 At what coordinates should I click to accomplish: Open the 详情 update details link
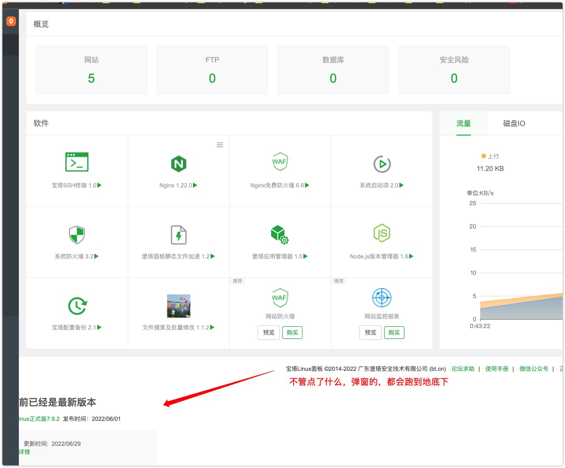click(25, 452)
